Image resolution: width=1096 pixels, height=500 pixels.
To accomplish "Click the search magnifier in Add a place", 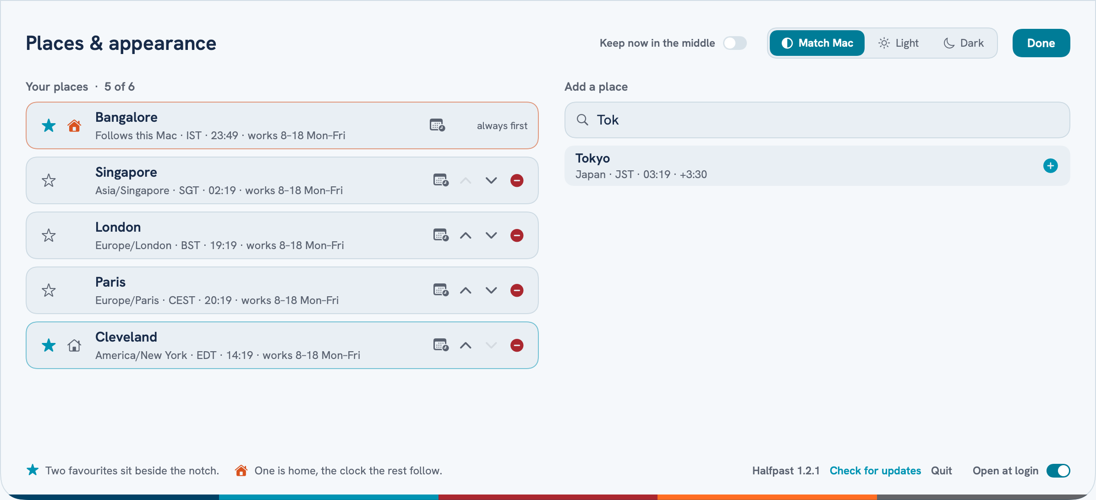I will coord(582,120).
